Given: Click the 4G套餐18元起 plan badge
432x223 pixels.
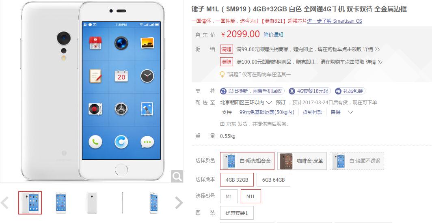Looking at the screenshot, I should pyautogui.click(x=310, y=91).
